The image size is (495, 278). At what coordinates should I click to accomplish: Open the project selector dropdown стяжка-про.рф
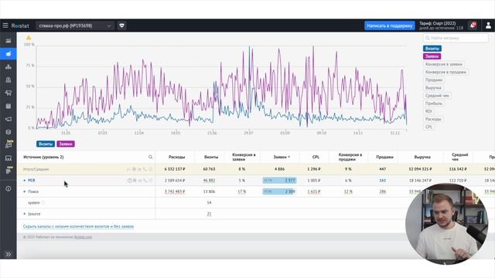point(75,25)
